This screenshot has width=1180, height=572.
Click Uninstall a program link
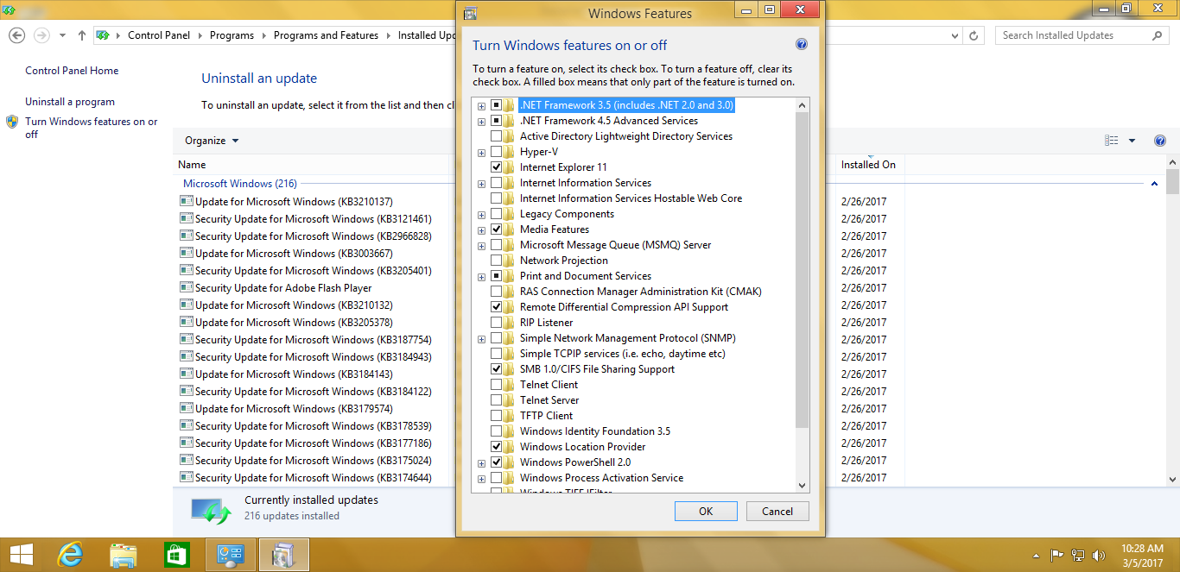click(x=70, y=102)
